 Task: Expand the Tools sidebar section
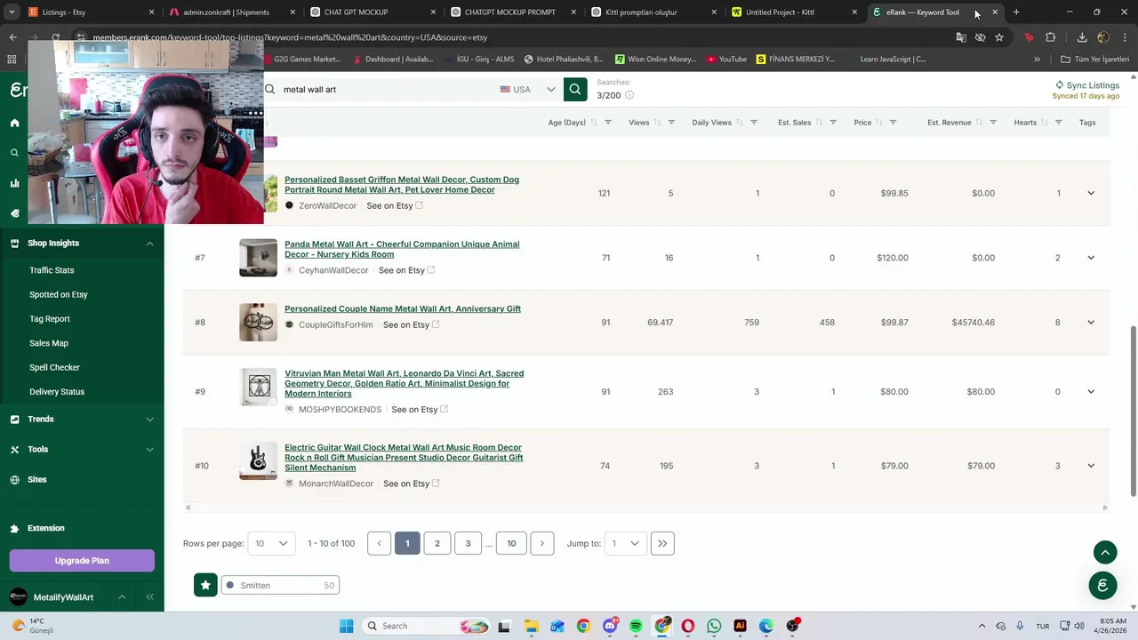[x=149, y=450]
